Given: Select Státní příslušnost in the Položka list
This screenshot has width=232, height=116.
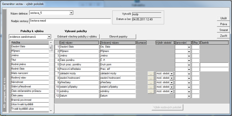Looking at the screenshot, I should coord(30,87).
